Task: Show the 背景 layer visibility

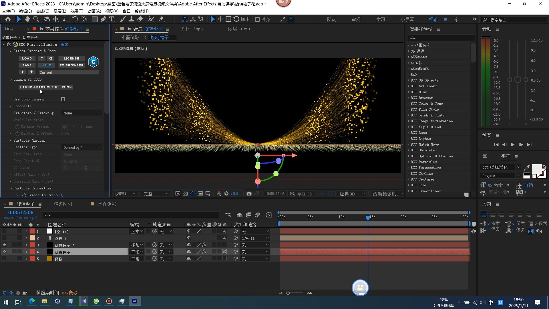Action: [x=4, y=259]
